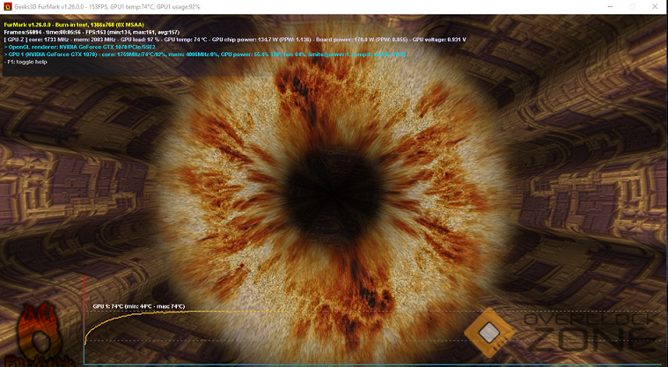This screenshot has height=367, width=668.
Task: Click the '[ GPU-Z ] core: 1733 MHz' line
Action: (235, 40)
